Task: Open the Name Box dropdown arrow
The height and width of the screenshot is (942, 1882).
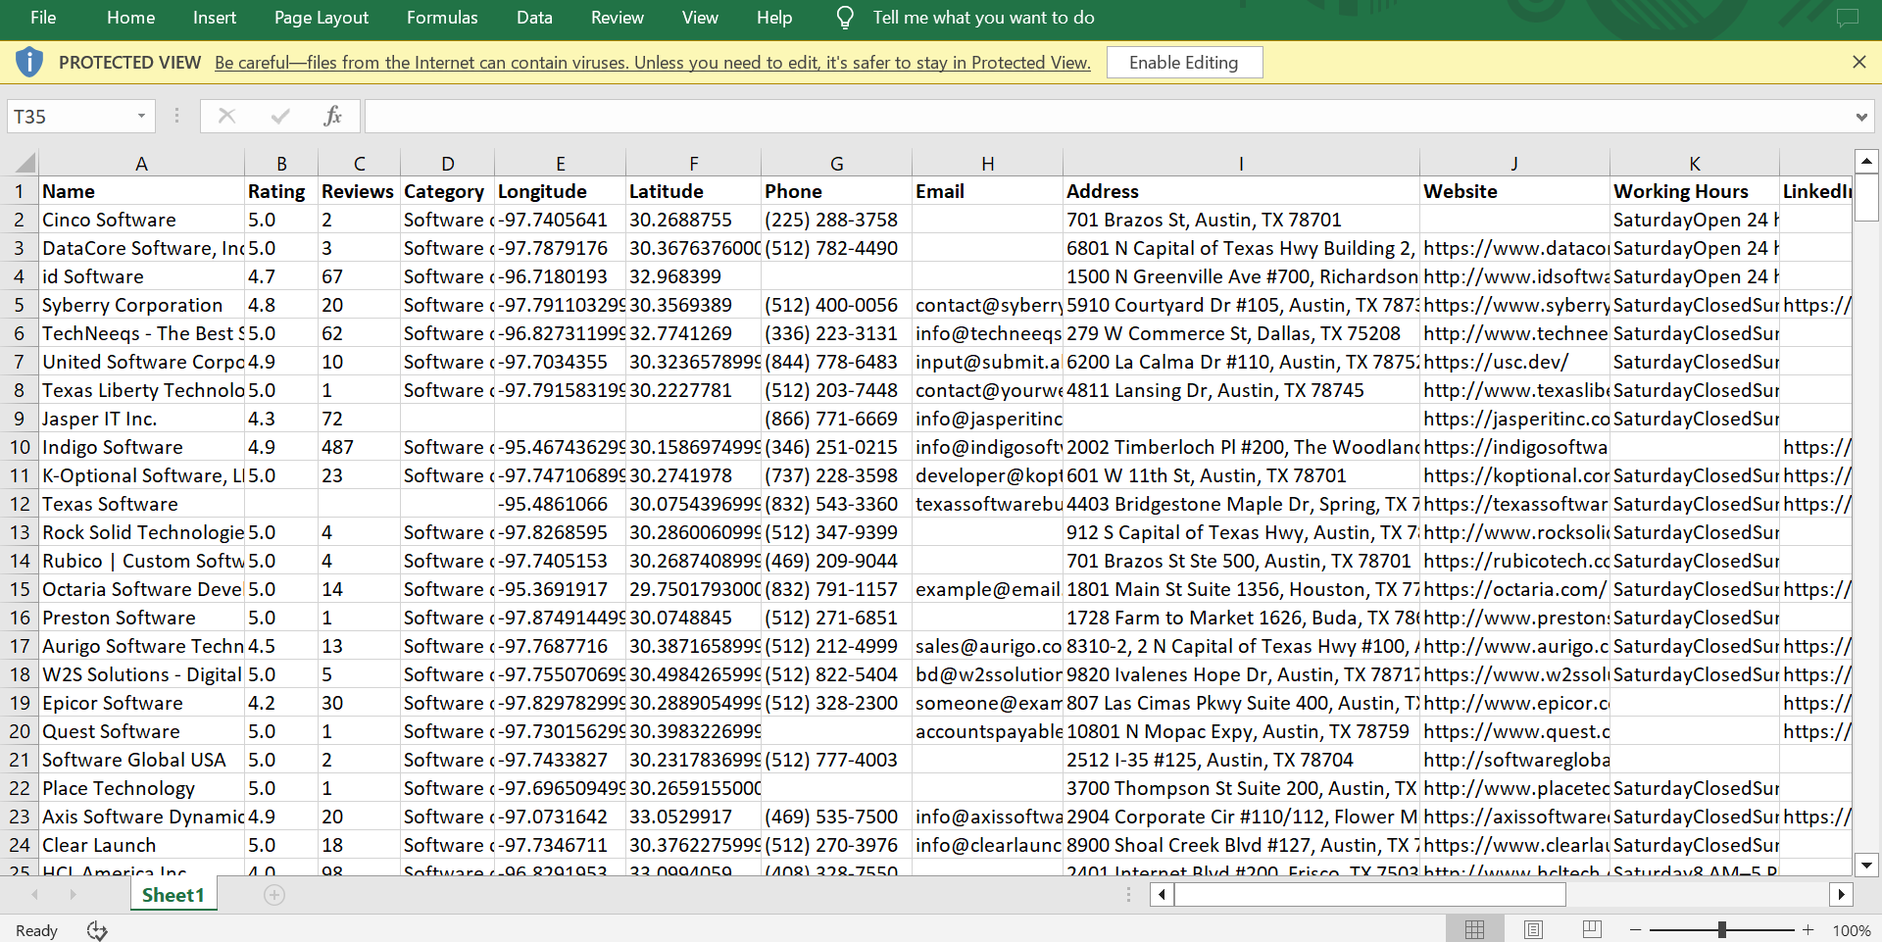Action: 141,117
